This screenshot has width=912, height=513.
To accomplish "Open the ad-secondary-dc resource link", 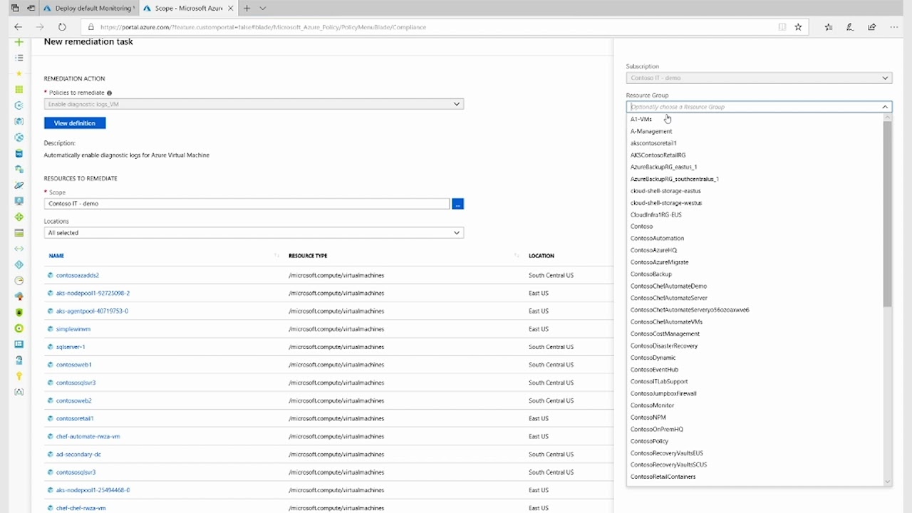I will point(78,454).
